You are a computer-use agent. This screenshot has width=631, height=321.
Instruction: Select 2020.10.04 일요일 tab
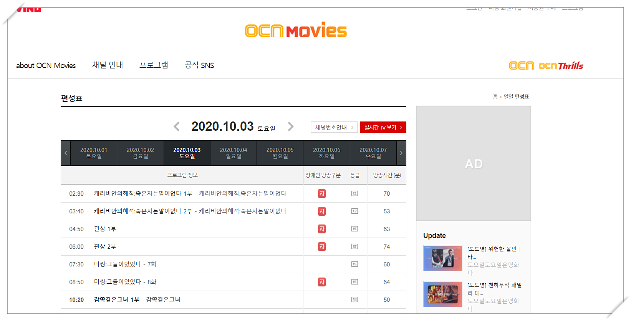[234, 153]
